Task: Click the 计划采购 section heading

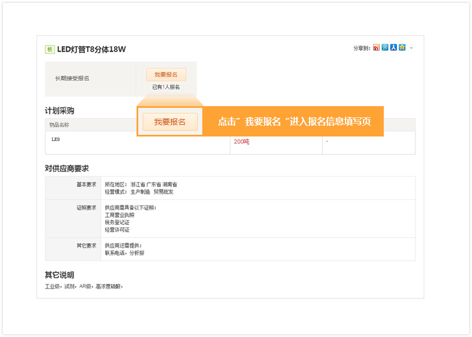Action: tap(60, 111)
